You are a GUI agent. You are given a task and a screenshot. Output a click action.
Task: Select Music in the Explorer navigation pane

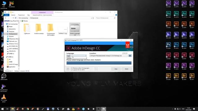click(x=11, y=36)
